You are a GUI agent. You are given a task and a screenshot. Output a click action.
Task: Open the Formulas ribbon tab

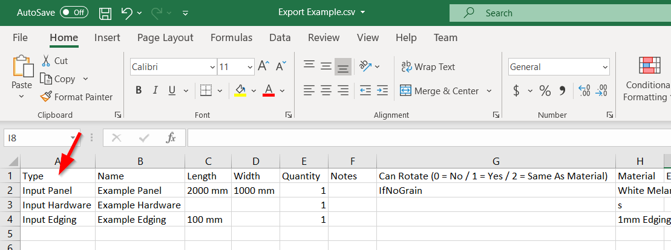tap(231, 37)
